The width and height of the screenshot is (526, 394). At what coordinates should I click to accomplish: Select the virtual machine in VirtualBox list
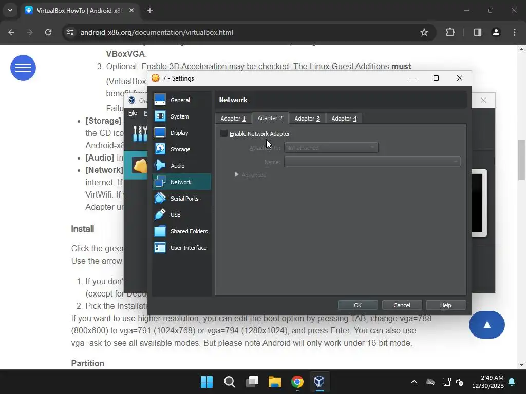pyautogui.click(x=136, y=165)
